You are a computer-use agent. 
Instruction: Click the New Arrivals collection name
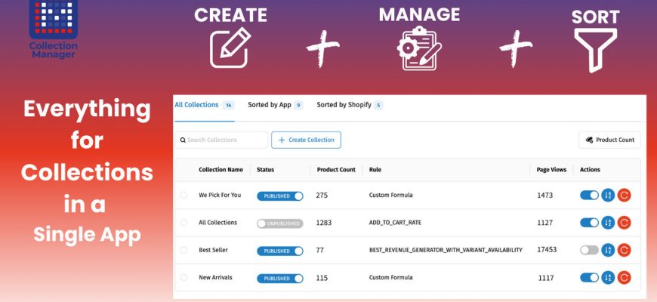point(215,277)
